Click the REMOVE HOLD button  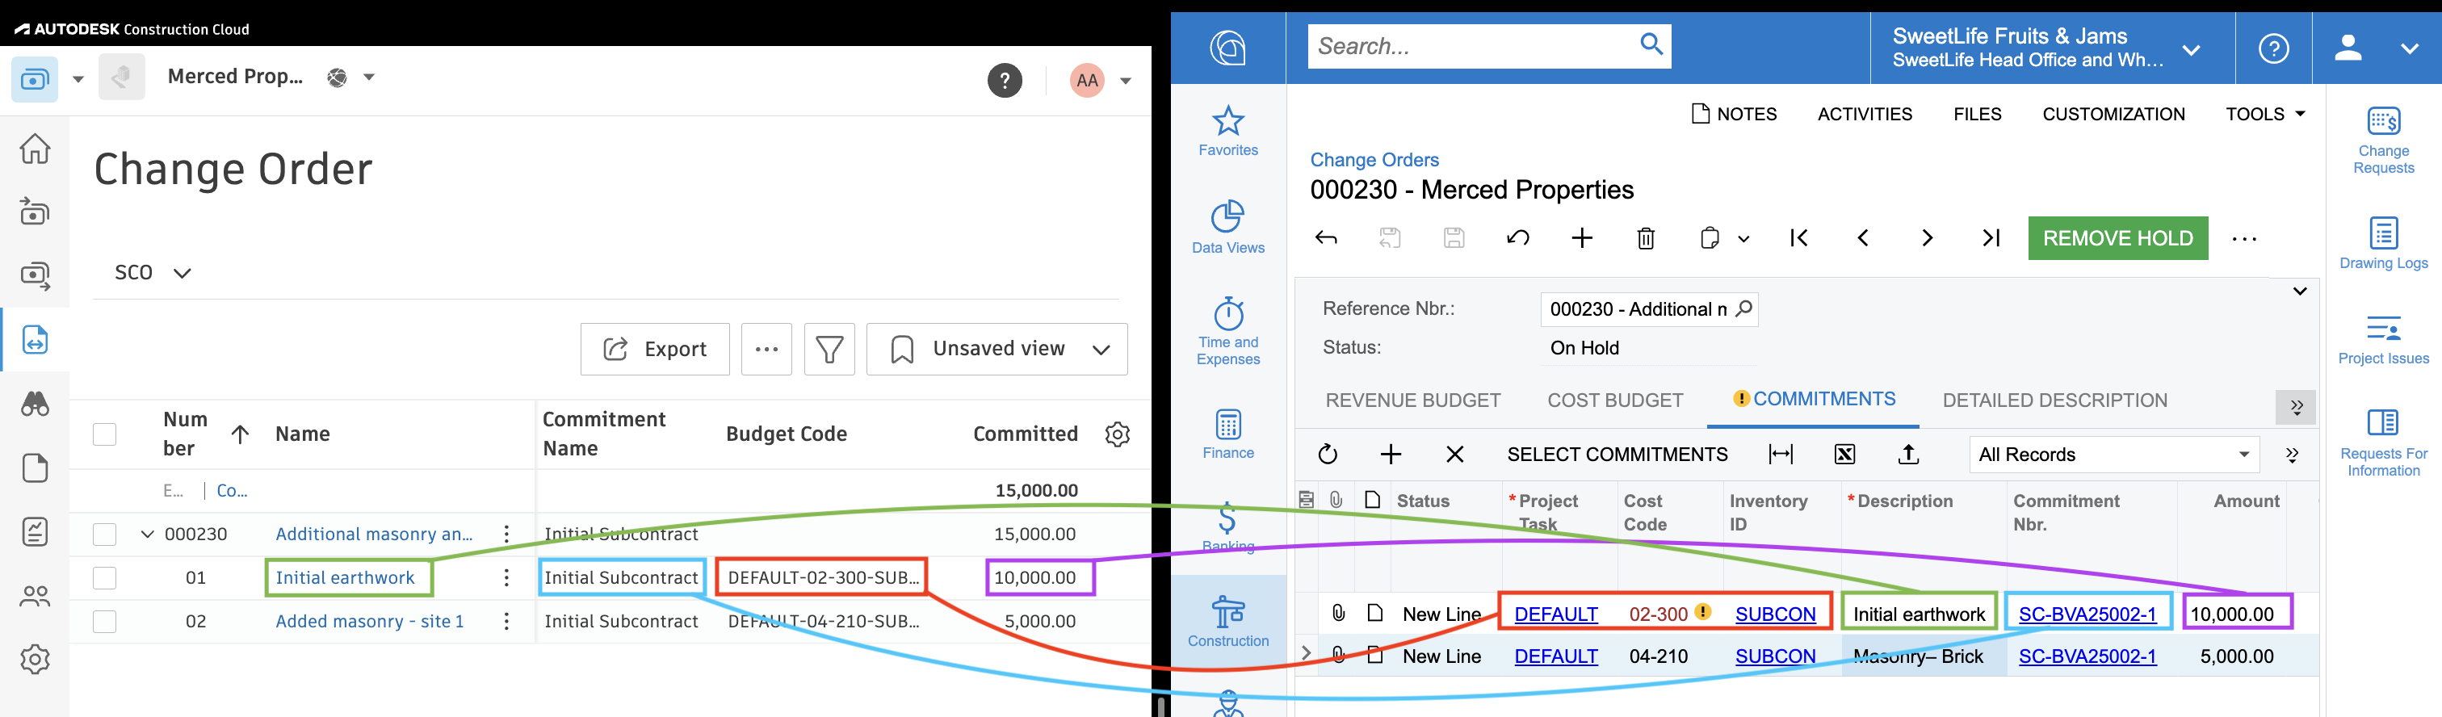2118,238
